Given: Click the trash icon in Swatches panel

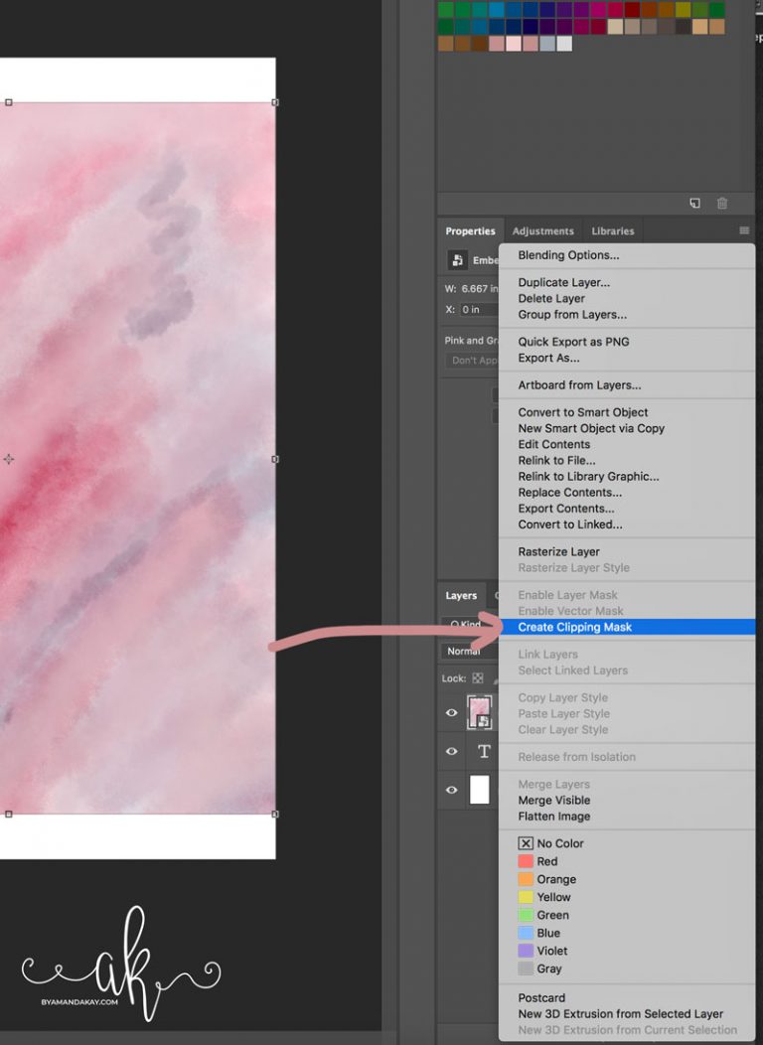Looking at the screenshot, I should (x=721, y=204).
